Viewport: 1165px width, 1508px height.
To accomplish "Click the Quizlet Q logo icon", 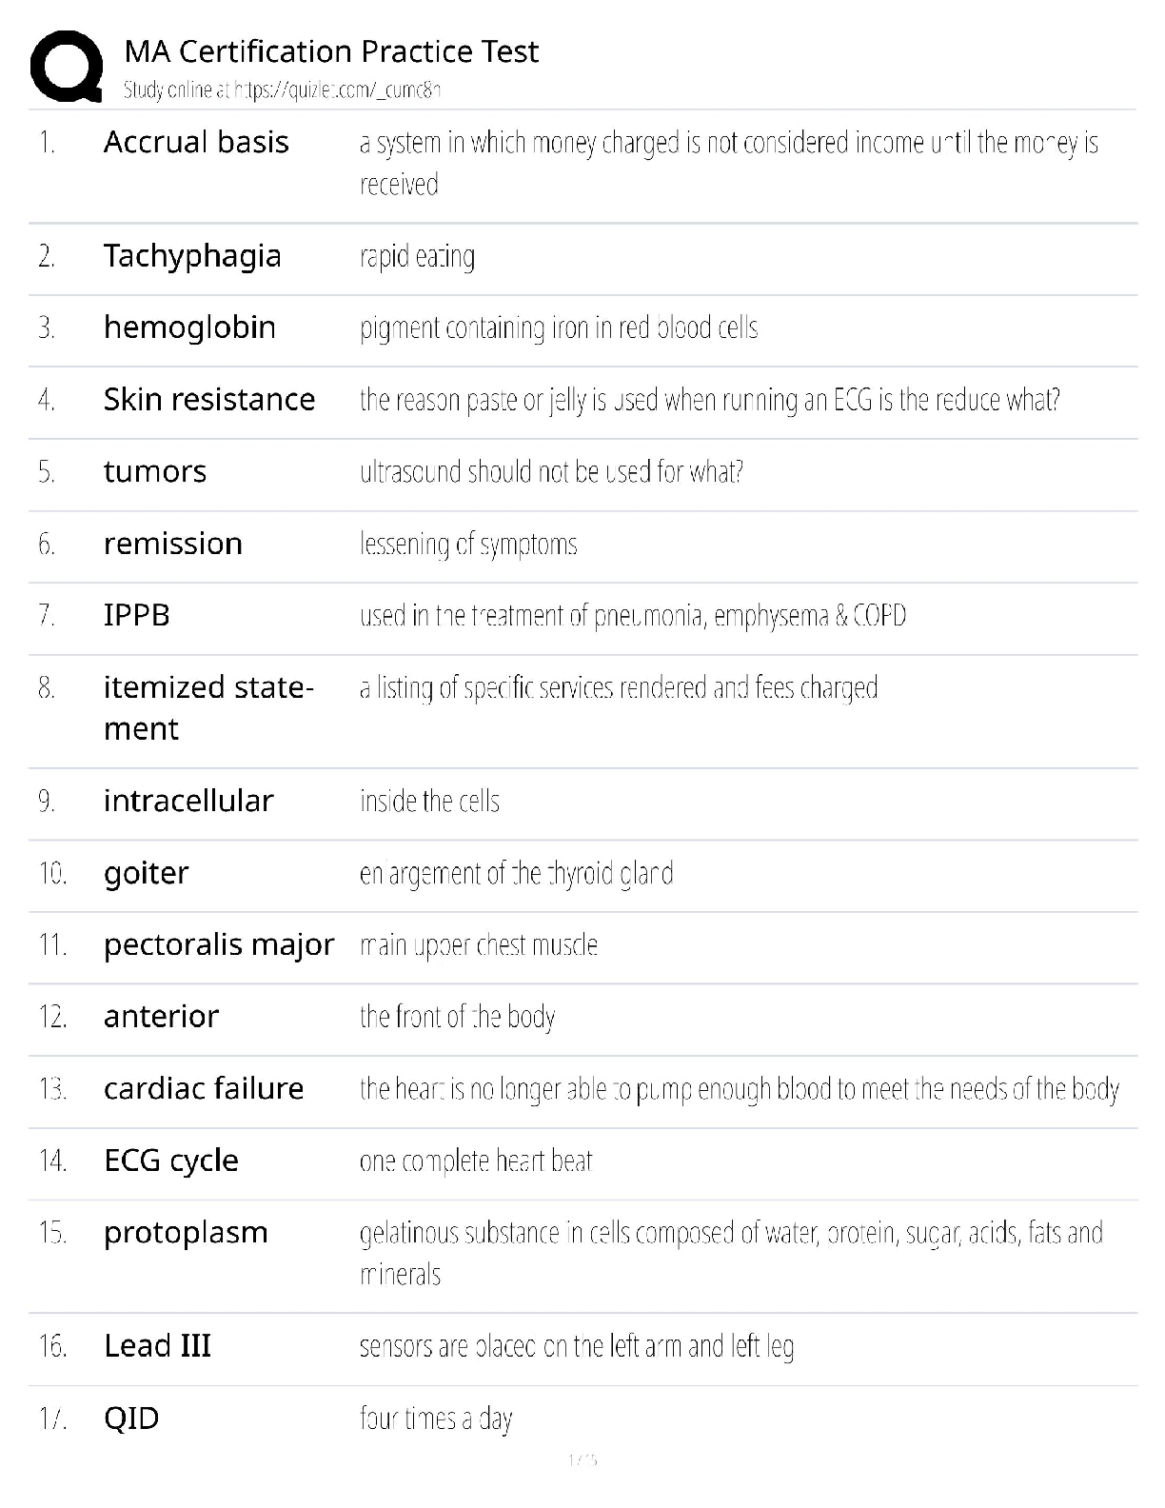I will [x=66, y=66].
